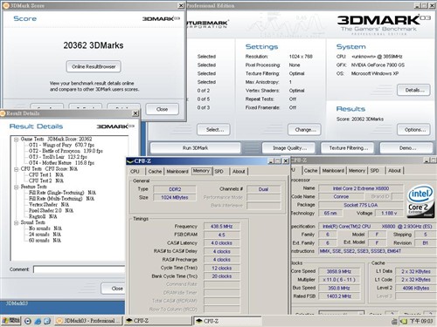Collapse the CPU Tests tree node

(16, 169)
